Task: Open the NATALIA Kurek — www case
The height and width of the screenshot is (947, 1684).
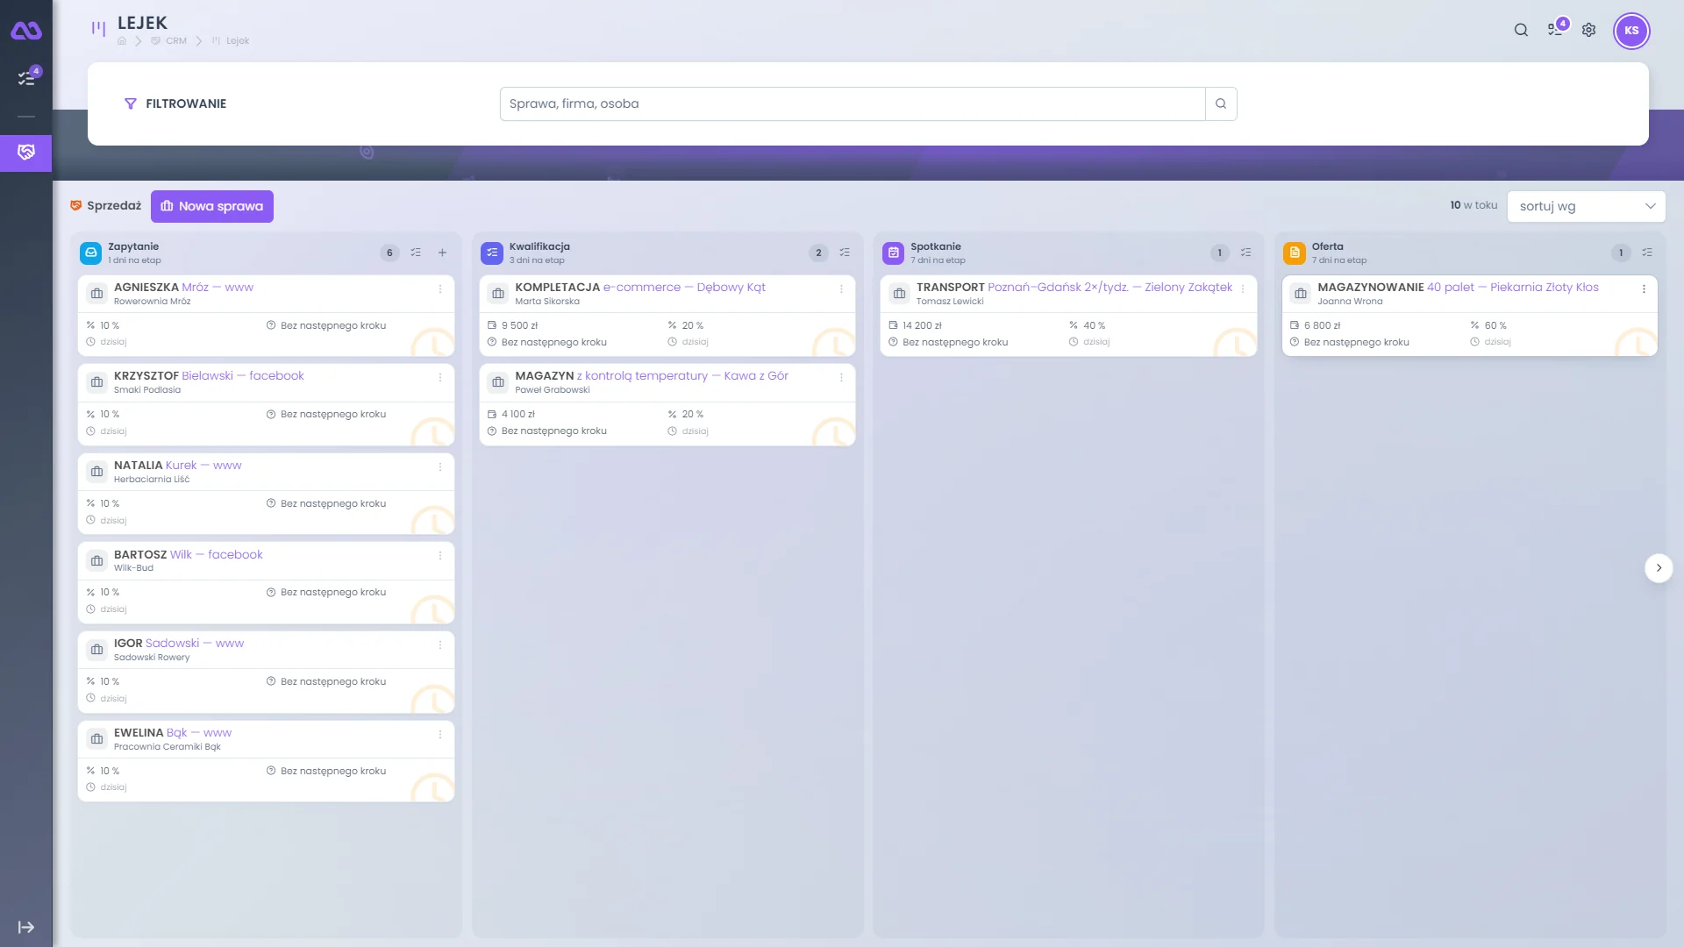Action: [x=177, y=466]
